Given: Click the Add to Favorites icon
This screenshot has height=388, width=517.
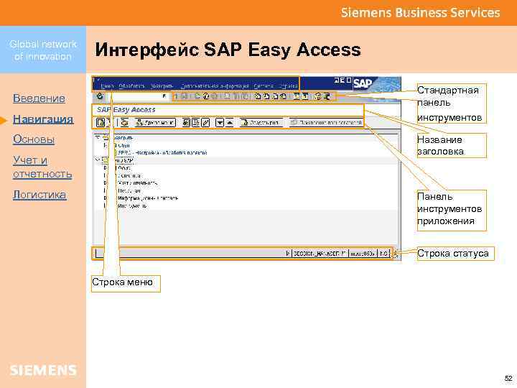Looking at the screenshot, I should coord(186,123).
